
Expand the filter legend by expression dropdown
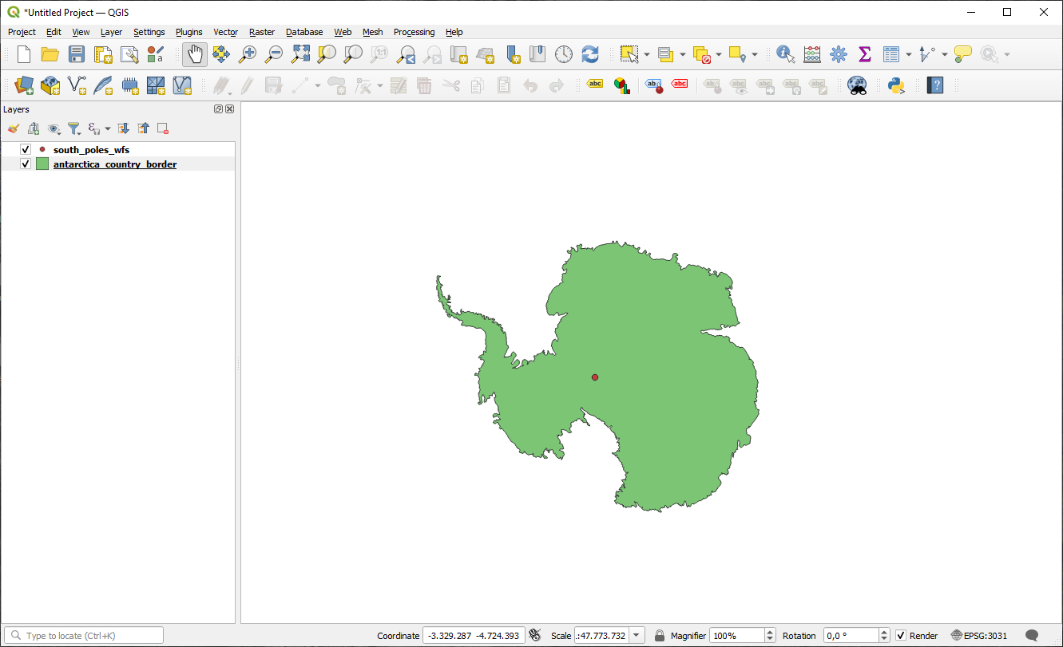(108, 128)
